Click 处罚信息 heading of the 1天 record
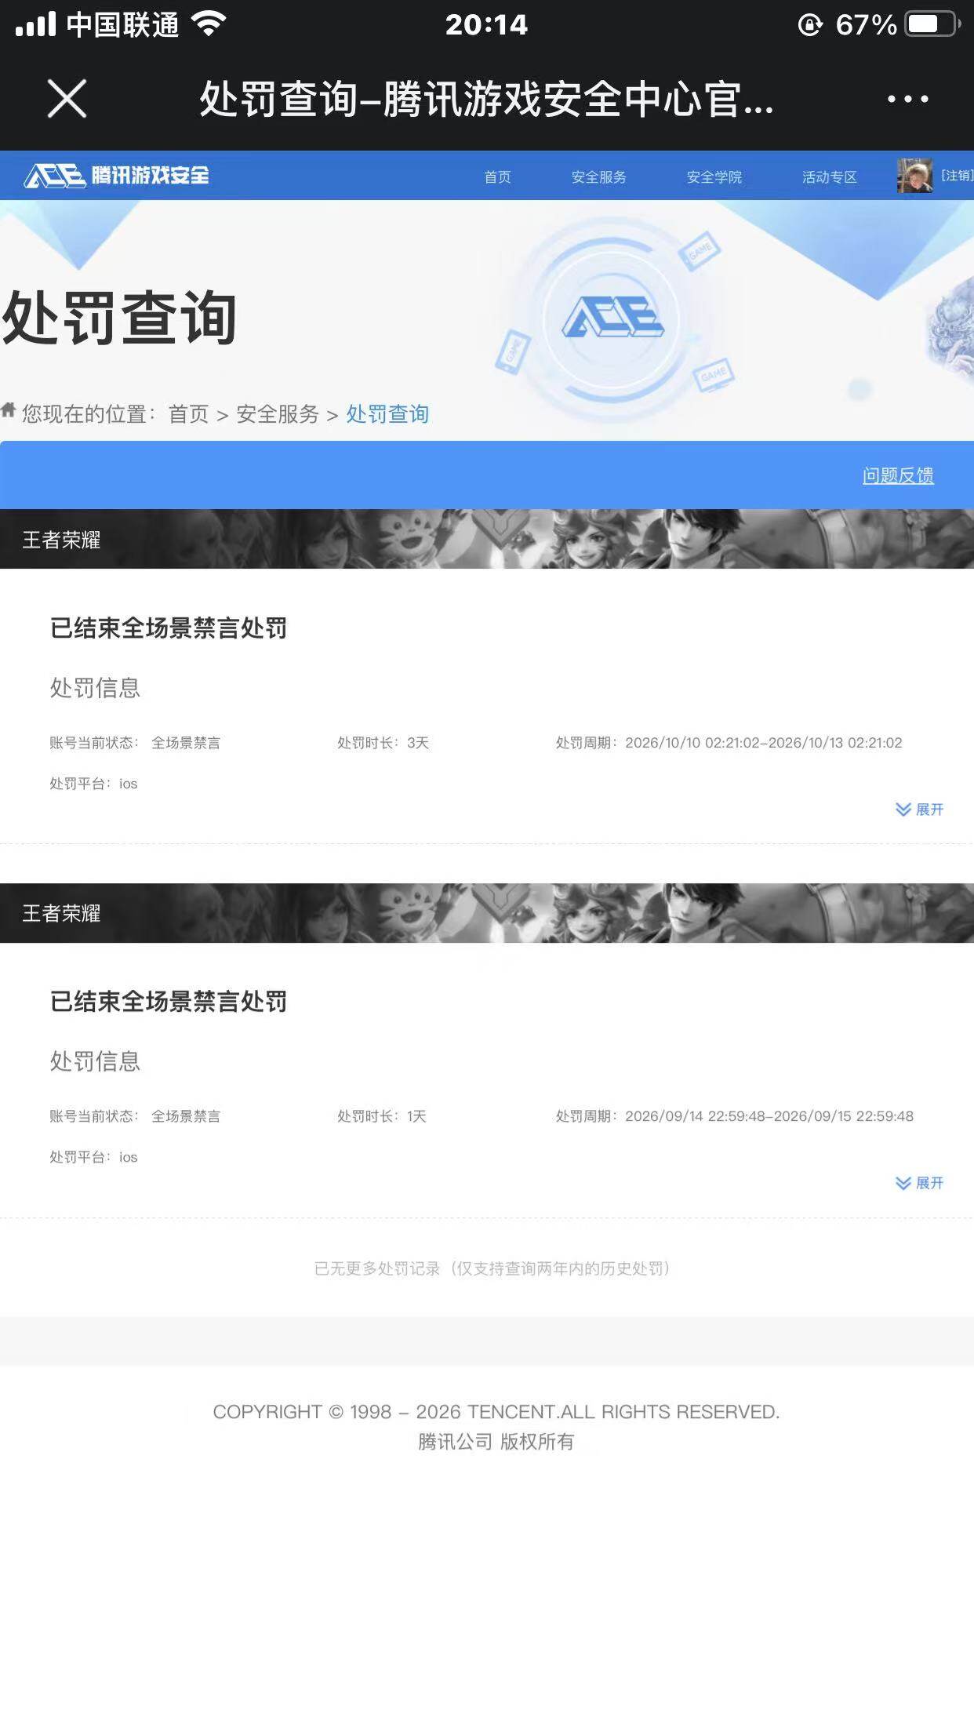 (95, 1061)
